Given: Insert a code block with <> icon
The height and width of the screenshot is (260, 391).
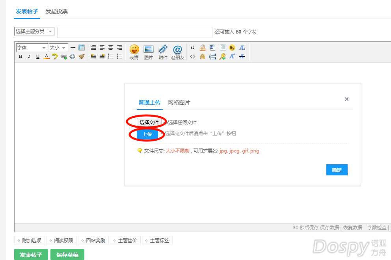Looking at the screenshot, I should [193, 57].
